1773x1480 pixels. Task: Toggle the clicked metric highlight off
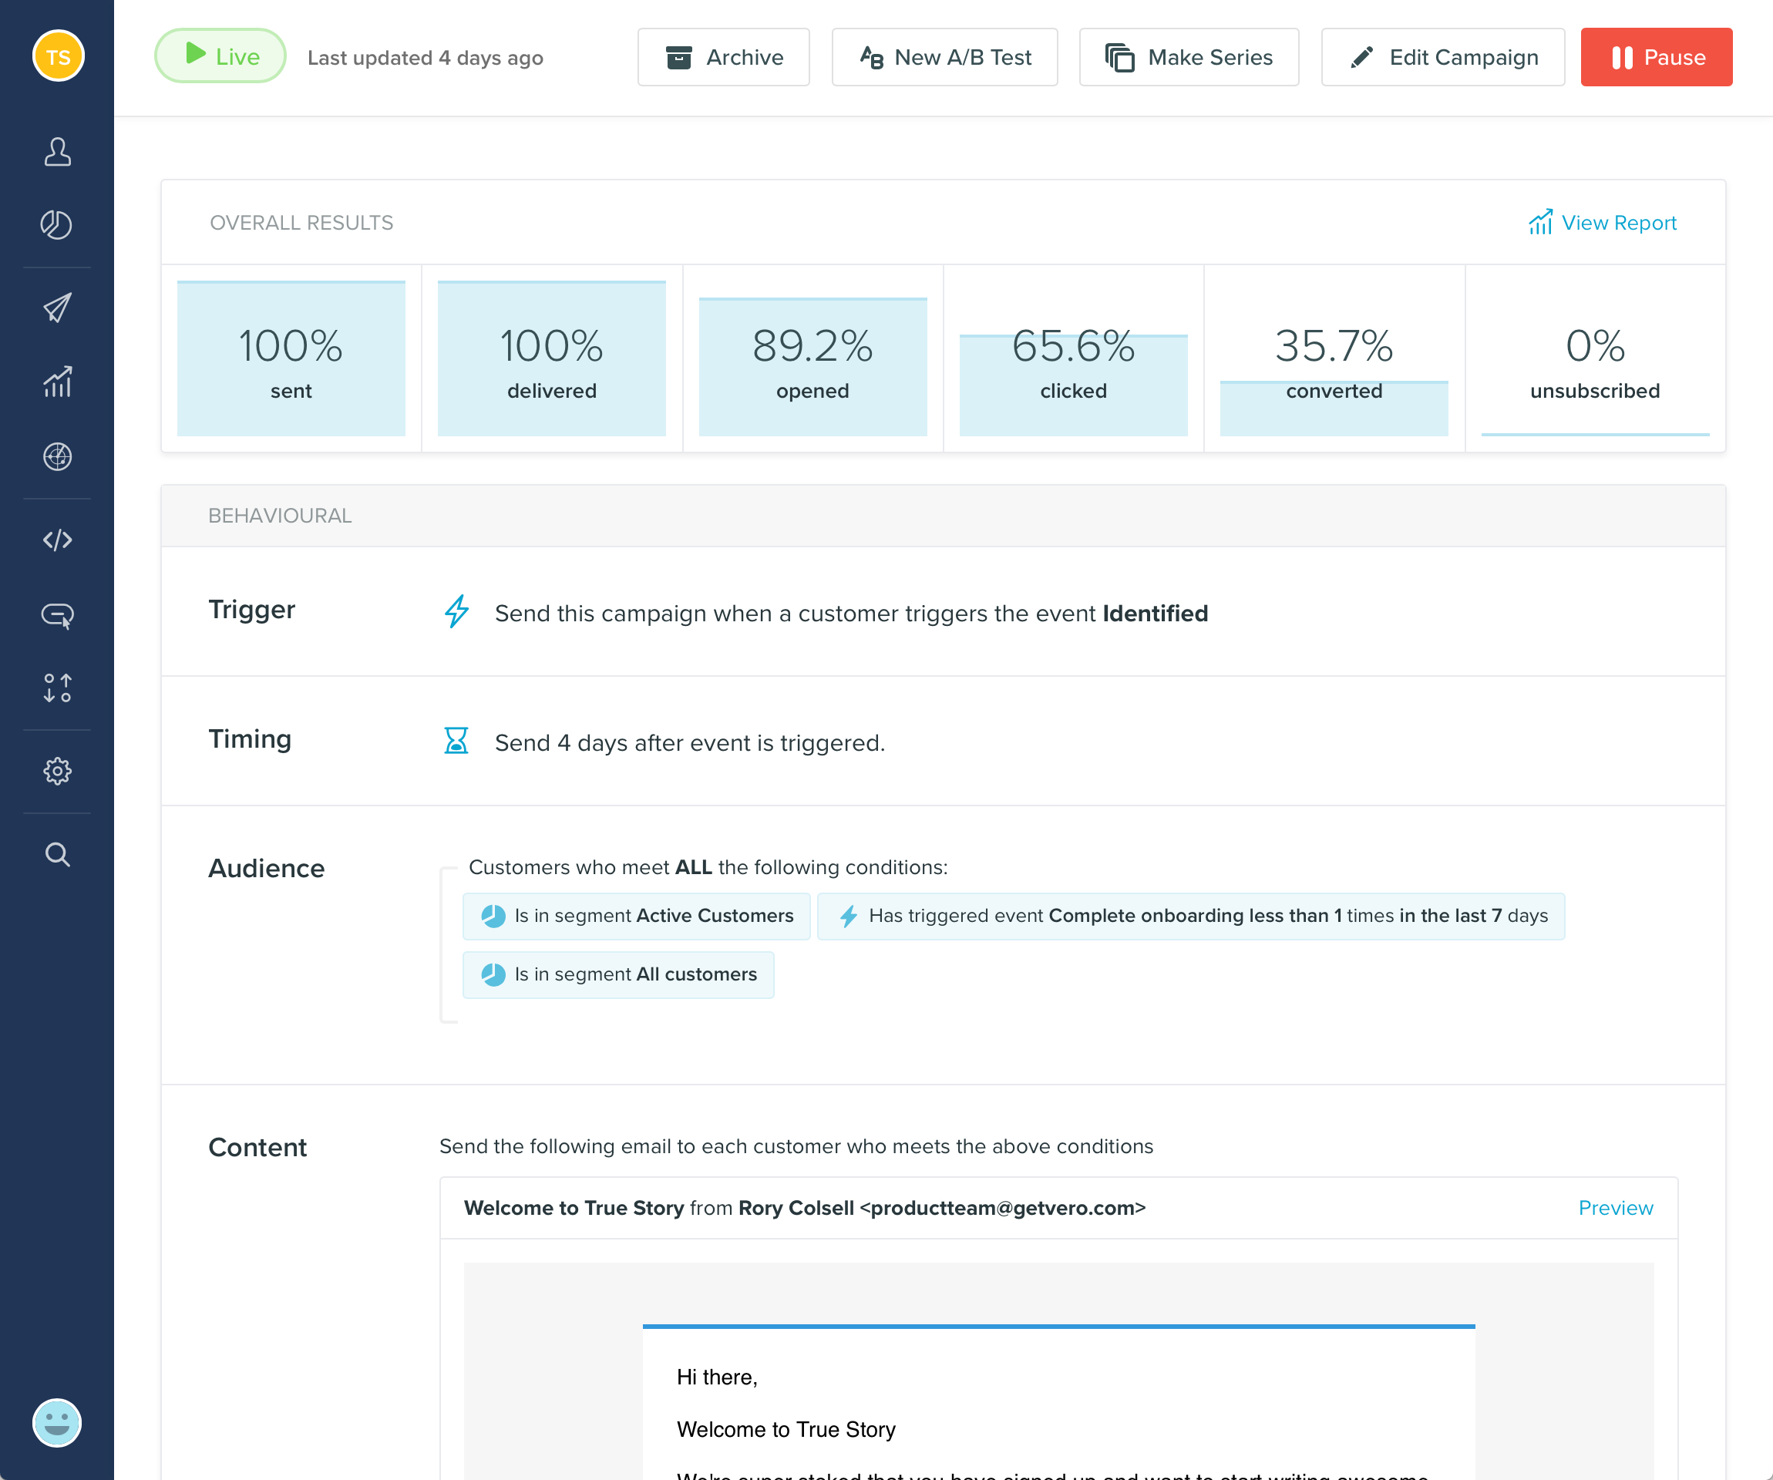coord(1074,361)
